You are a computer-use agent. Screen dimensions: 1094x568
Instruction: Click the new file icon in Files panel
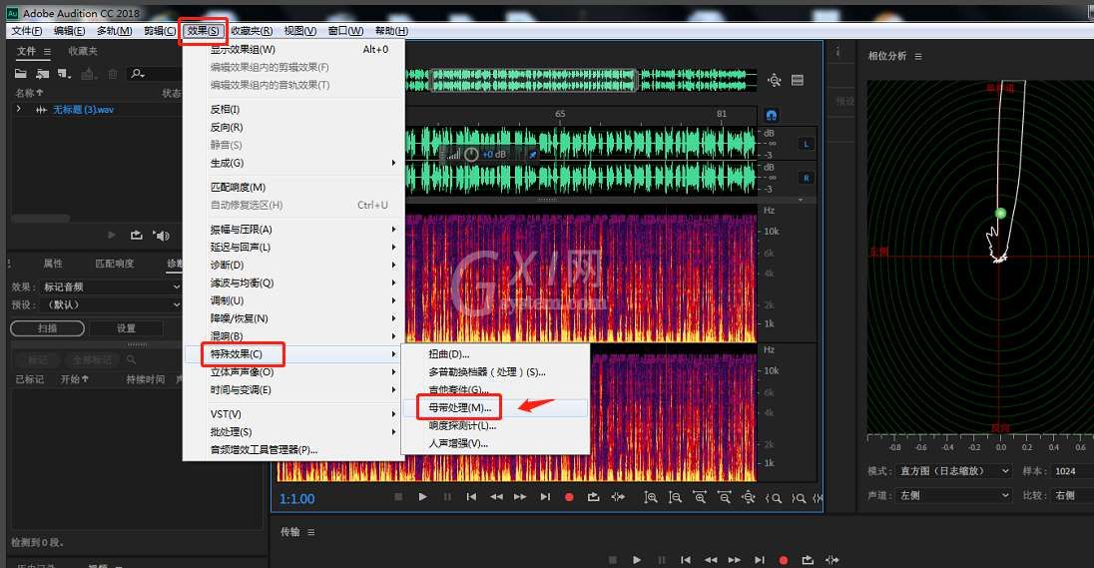tap(64, 73)
